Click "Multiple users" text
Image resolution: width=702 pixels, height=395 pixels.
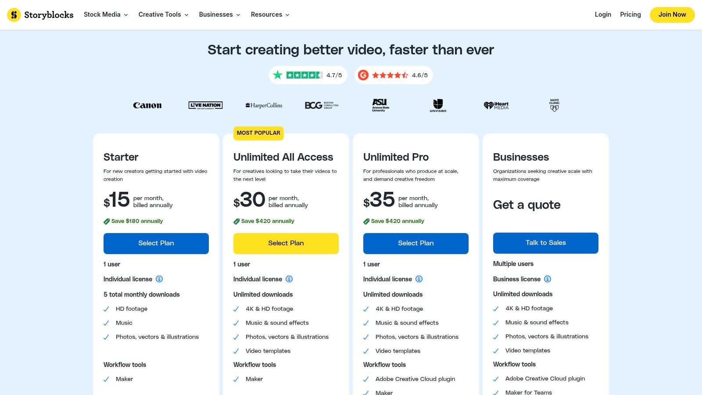click(513, 264)
